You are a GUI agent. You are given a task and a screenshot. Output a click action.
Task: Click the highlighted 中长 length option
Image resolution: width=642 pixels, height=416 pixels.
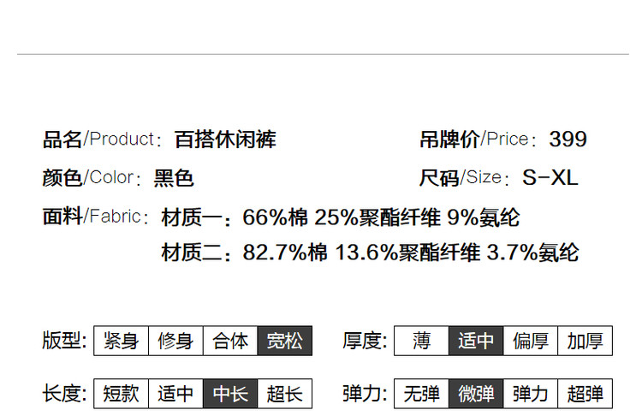coord(230,394)
